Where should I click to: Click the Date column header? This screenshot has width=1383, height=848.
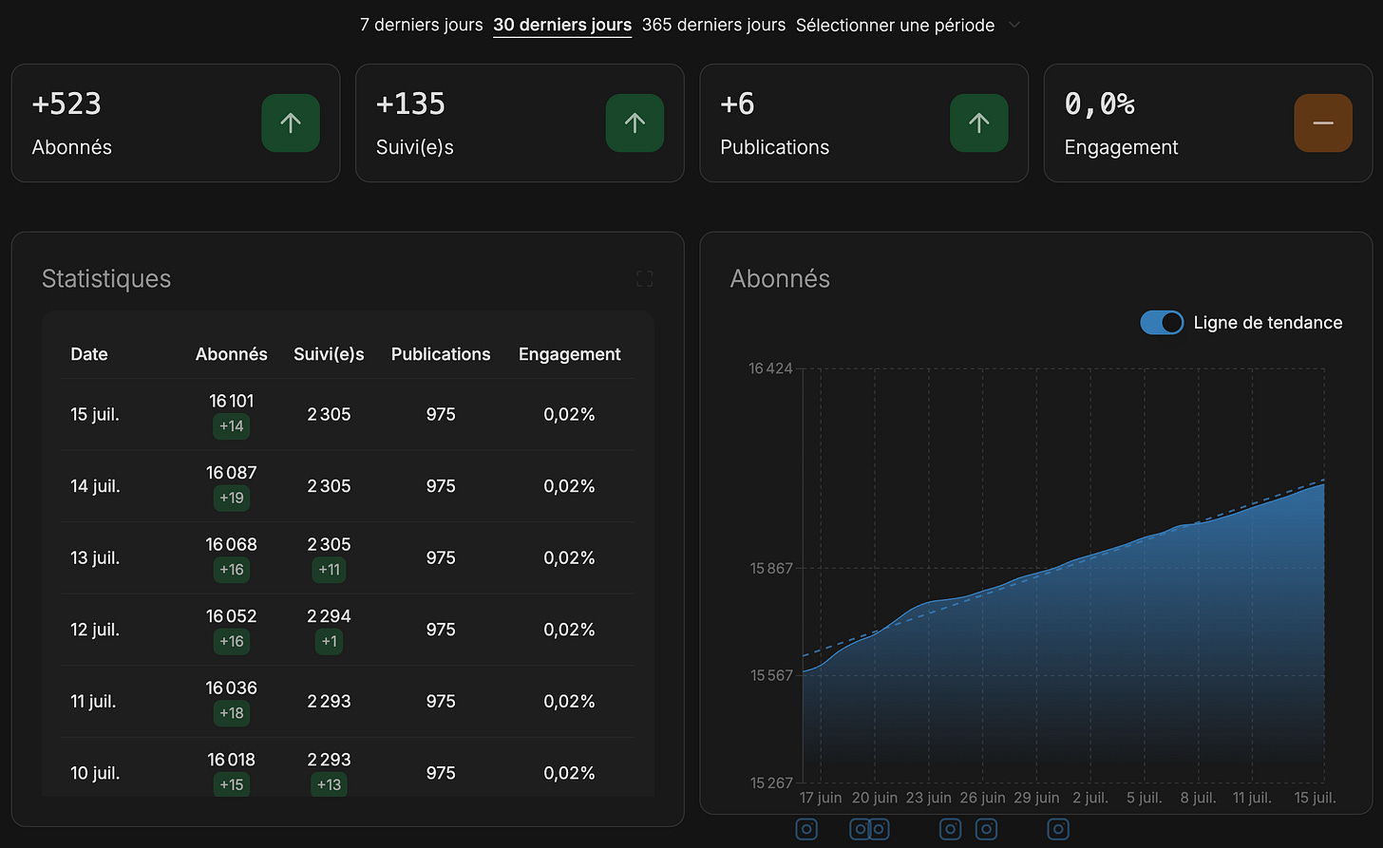click(x=89, y=354)
